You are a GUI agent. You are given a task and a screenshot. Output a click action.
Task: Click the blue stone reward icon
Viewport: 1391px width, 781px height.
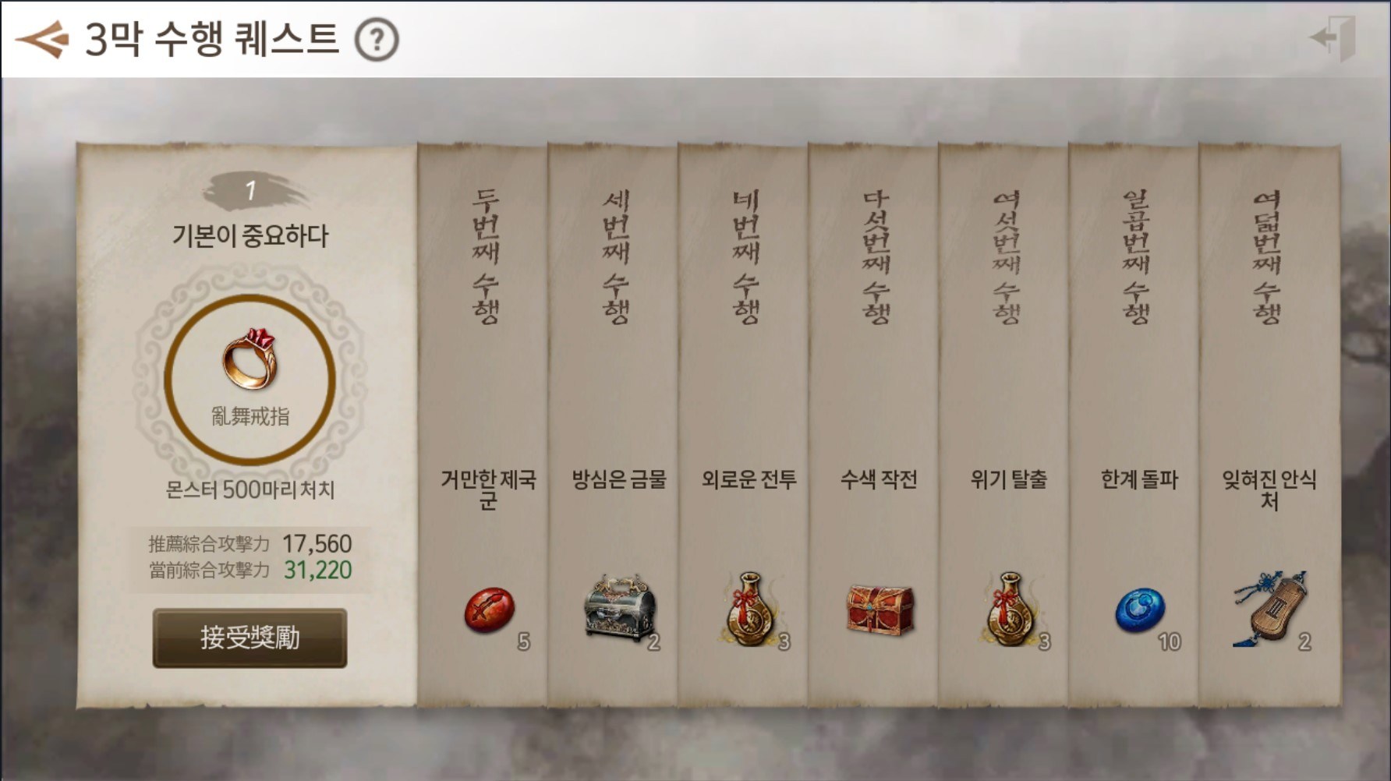coord(1140,610)
